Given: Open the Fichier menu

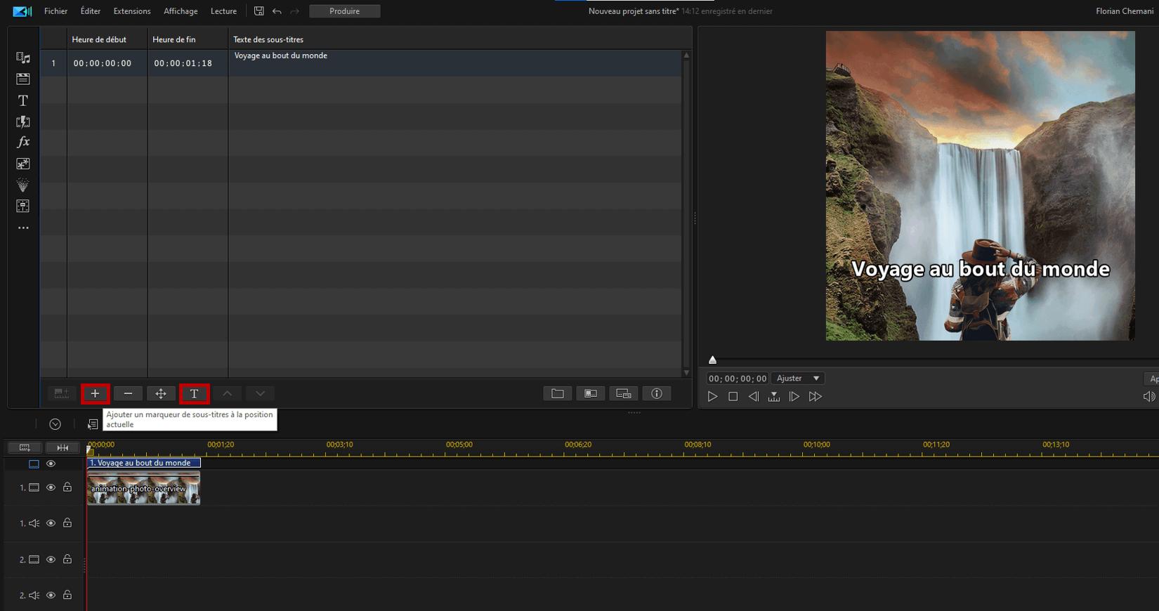Looking at the screenshot, I should [56, 11].
